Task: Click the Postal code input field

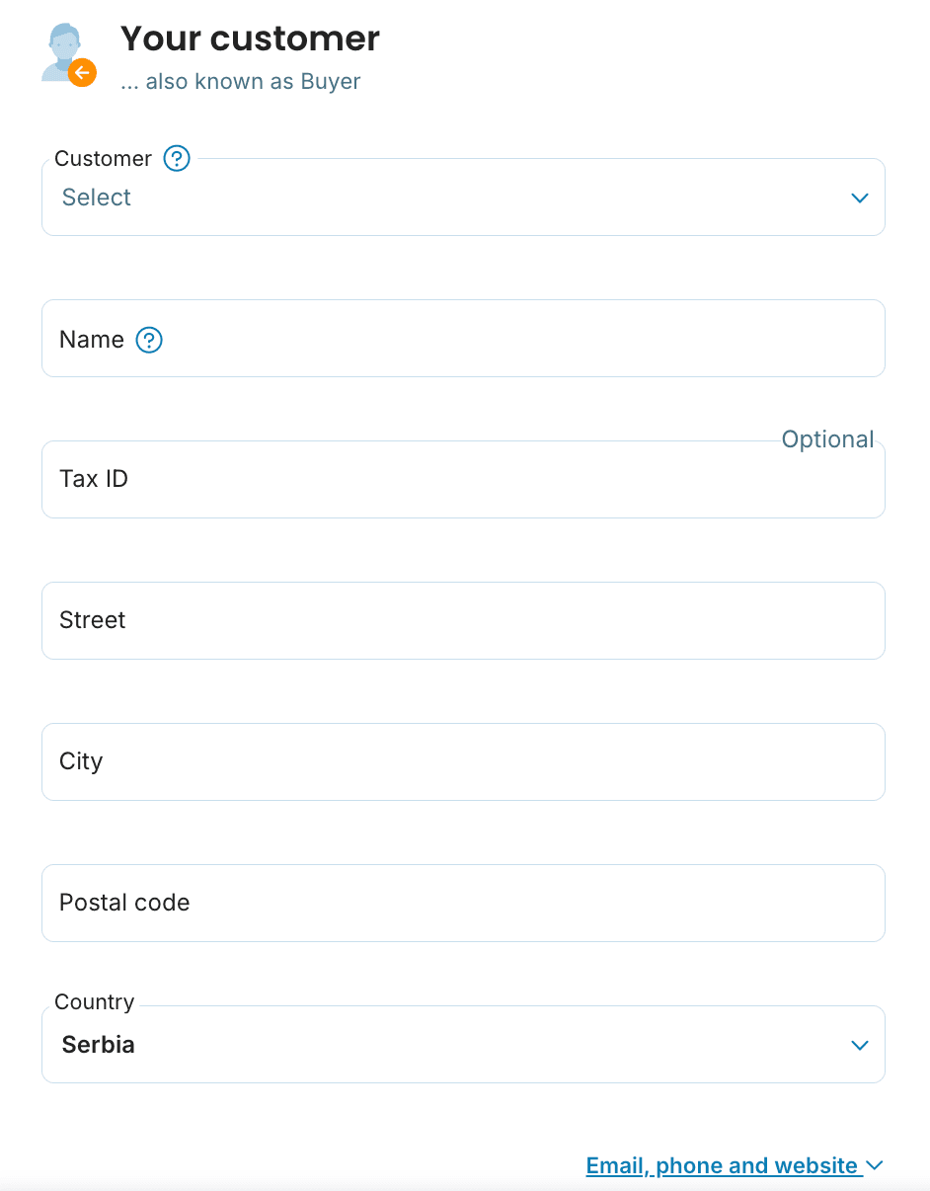Action: (463, 904)
